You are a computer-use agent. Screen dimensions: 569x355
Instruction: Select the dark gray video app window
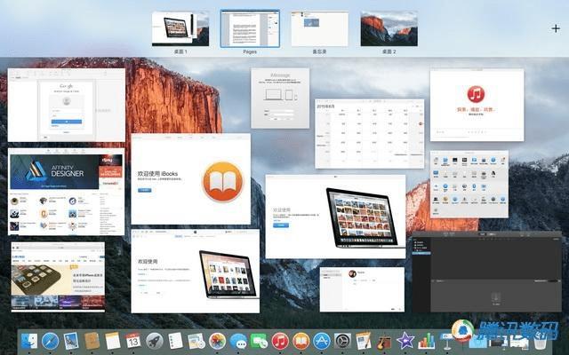point(487,272)
